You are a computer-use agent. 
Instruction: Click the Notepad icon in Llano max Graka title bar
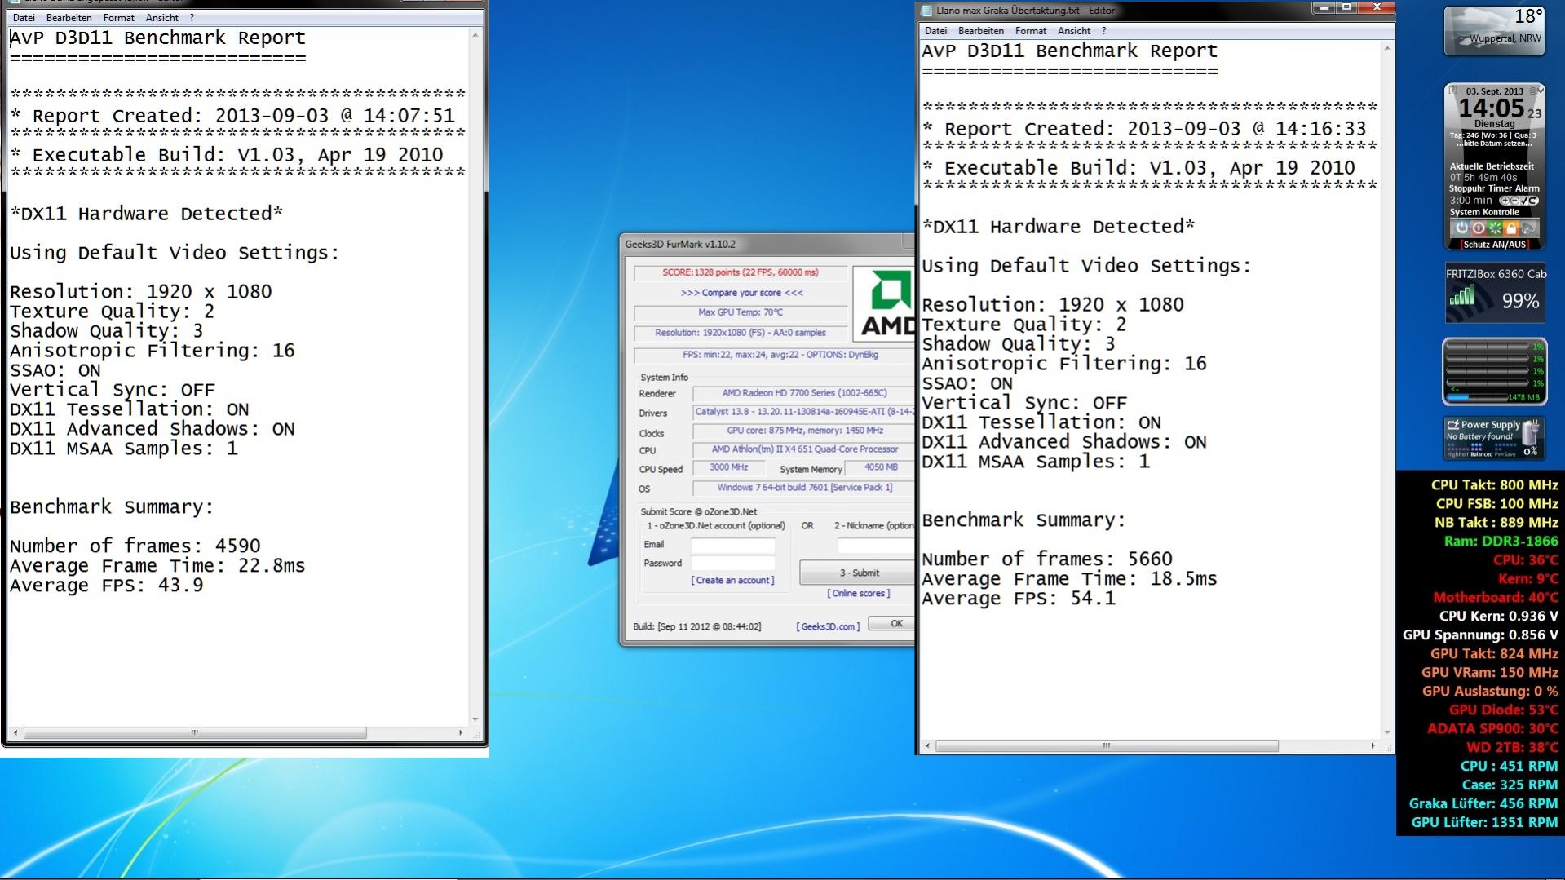point(926,11)
